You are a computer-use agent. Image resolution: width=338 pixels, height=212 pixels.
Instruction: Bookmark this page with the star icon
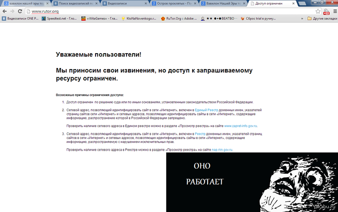pyautogui.click(x=318, y=11)
